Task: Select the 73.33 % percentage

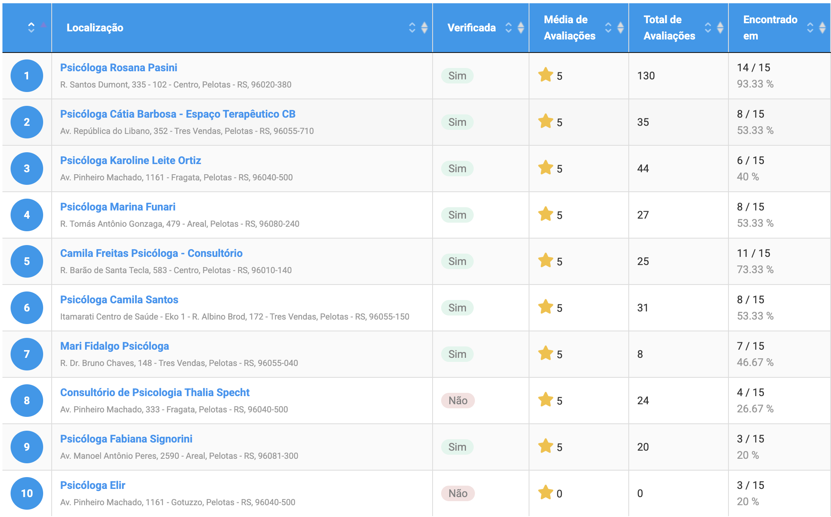Action: [x=755, y=269]
